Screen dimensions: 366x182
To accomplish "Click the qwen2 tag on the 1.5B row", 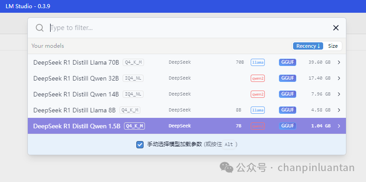I will click(258, 126).
